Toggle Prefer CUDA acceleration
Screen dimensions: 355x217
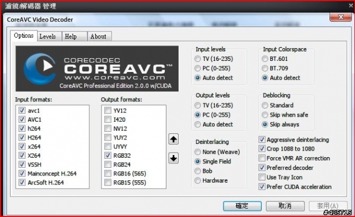(262, 187)
